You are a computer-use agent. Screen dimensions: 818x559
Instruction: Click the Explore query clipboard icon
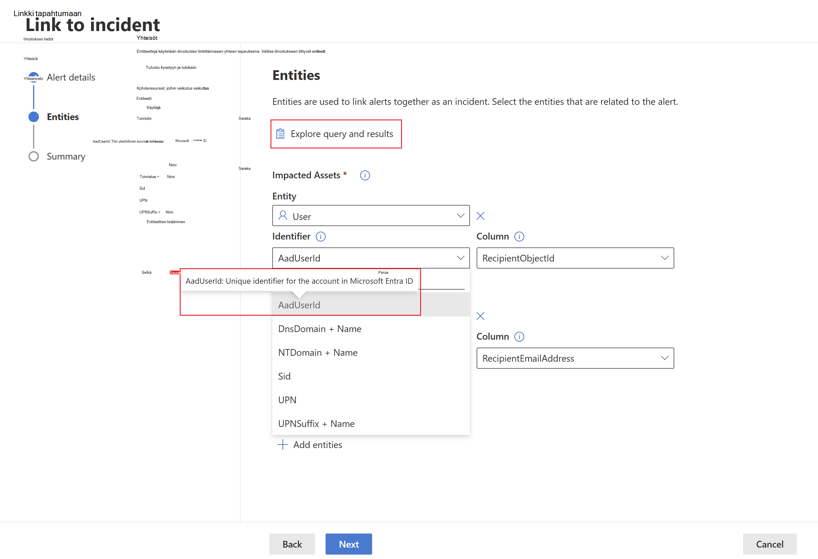click(x=280, y=134)
